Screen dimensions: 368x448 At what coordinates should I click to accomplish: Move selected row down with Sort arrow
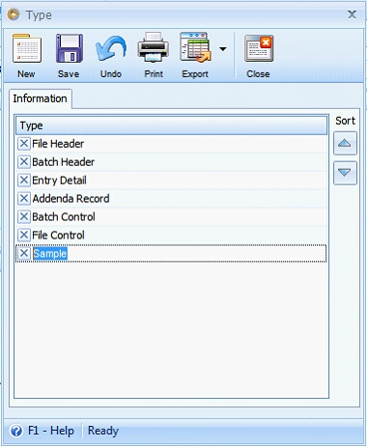tap(345, 173)
